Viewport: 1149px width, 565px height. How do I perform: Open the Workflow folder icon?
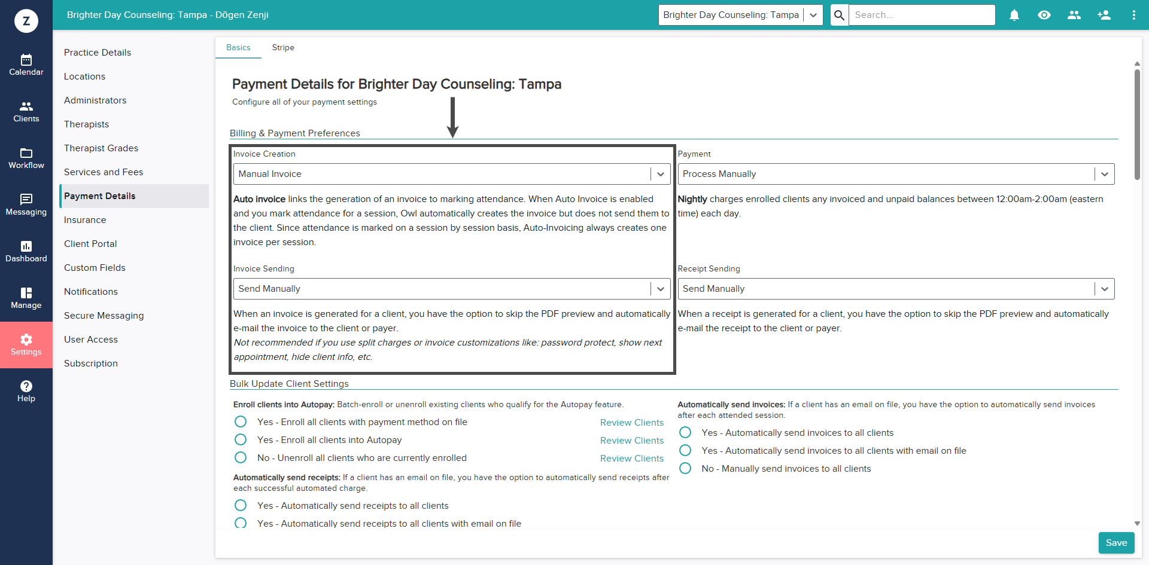[26, 153]
